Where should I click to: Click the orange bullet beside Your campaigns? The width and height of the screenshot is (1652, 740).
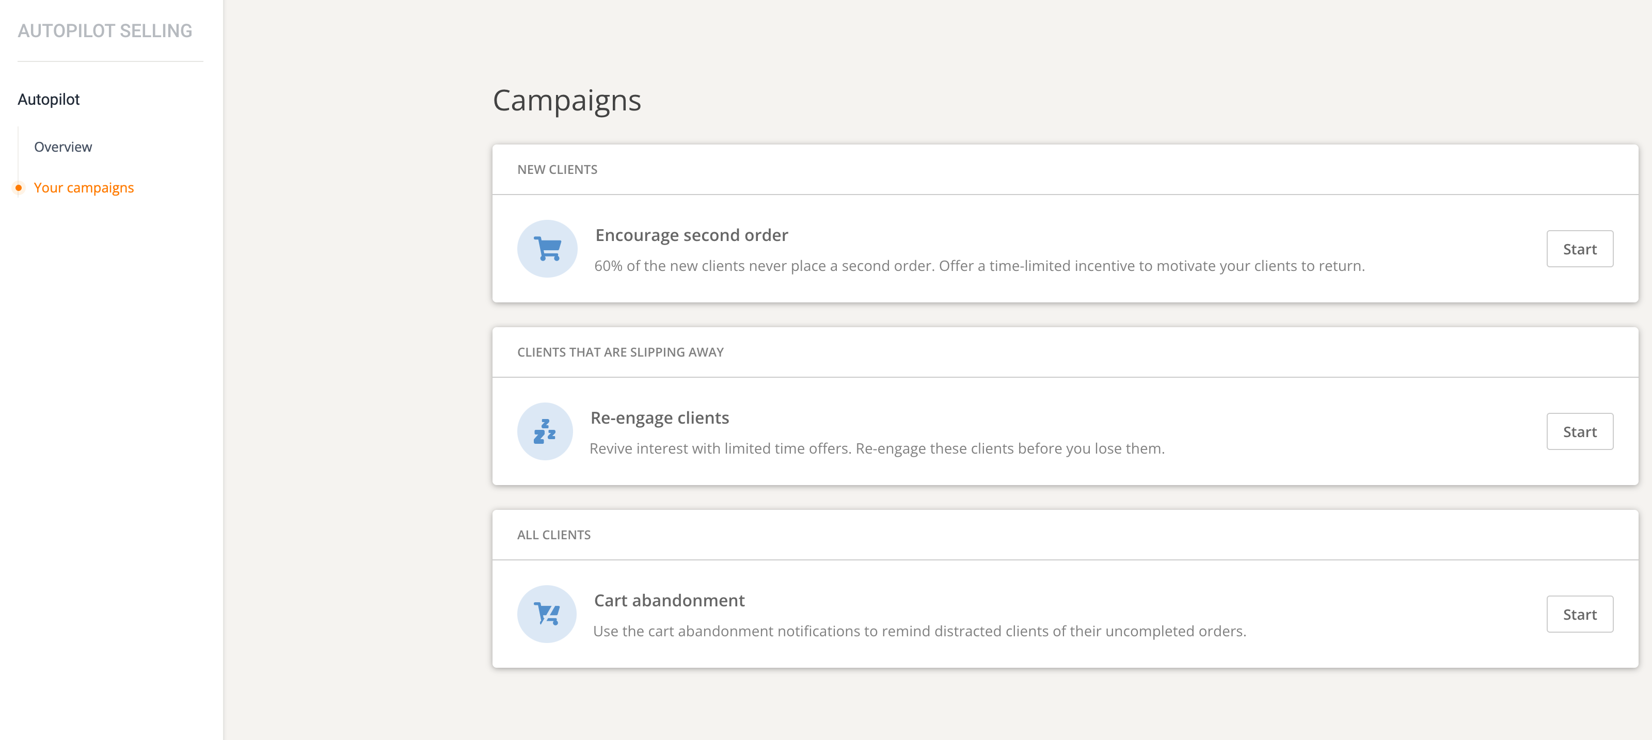19,188
